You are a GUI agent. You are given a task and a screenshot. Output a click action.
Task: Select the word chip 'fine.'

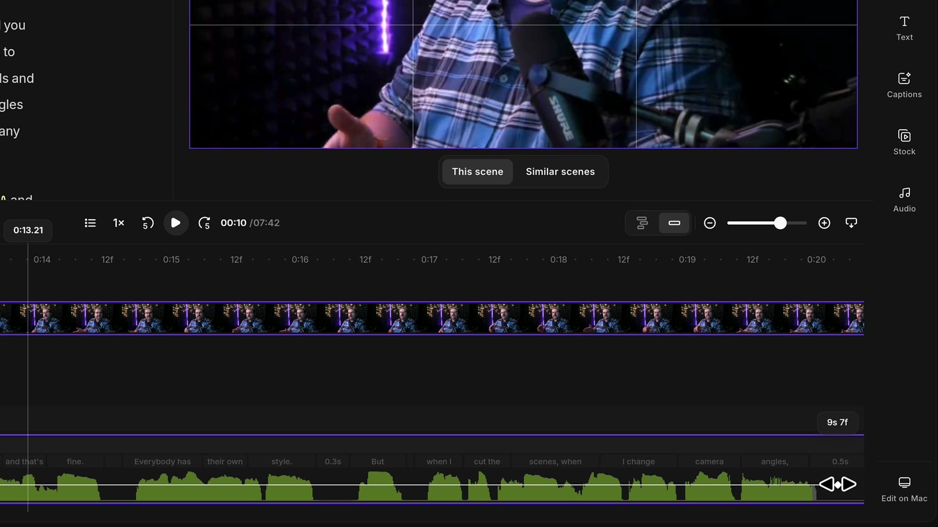click(75, 461)
